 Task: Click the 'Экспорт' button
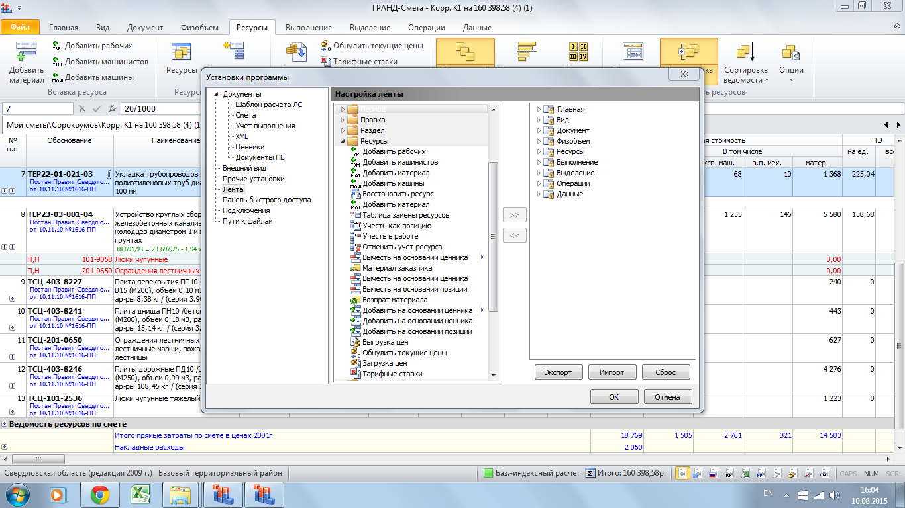coord(559,372)
